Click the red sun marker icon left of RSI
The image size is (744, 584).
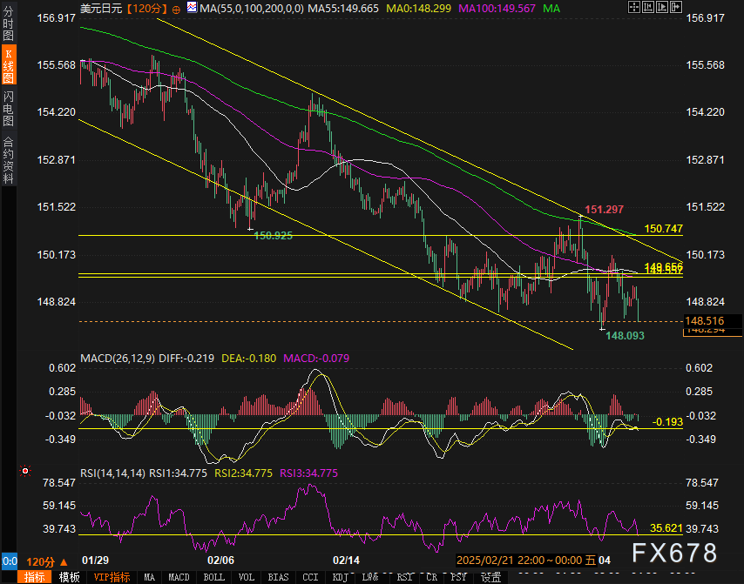click(x=24, y=472)
